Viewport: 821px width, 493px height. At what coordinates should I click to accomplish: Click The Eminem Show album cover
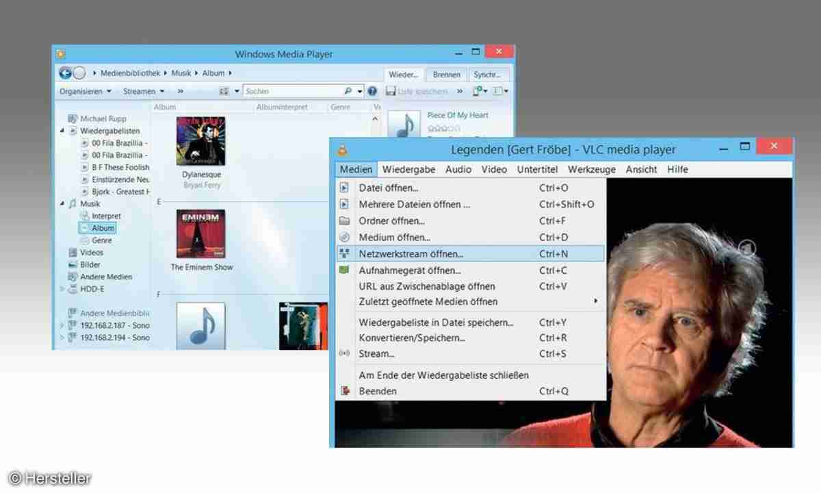pos(200,233)
